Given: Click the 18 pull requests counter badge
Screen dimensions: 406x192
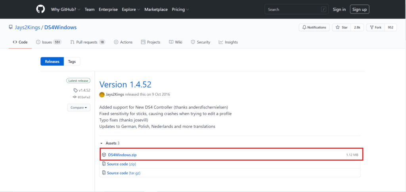Looking at the screenshot, I should click(x=102, y=42).
